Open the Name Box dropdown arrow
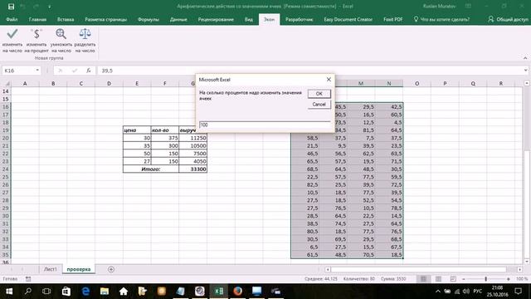531x299 pixels. click(x=37, y=70)
